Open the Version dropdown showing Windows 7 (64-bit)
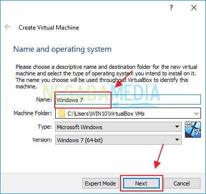This screenshot has height=194, width=206. coord(119,140)
